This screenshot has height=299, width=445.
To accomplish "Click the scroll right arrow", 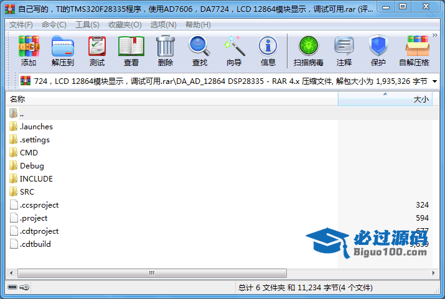I will pyautogui.click(x=433, y=274).
